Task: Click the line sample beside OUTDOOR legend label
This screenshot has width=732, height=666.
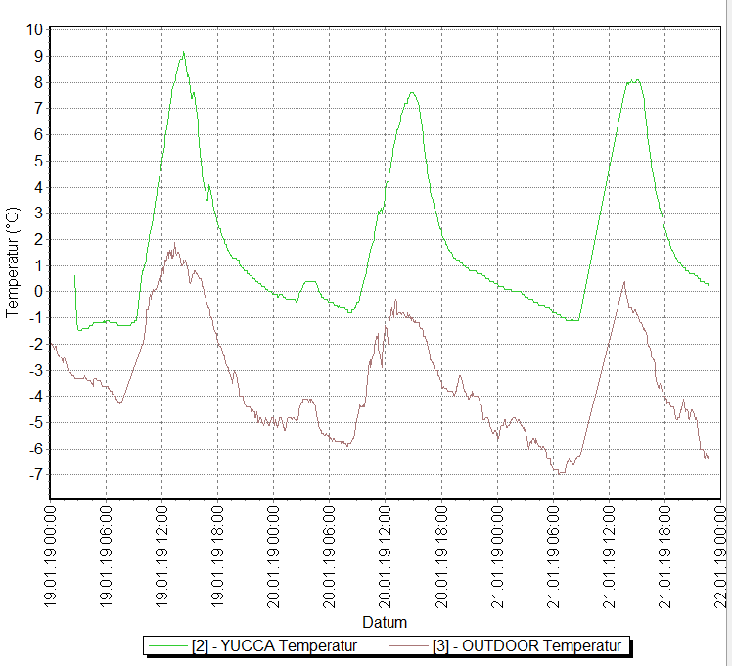Action: (409, 645)
